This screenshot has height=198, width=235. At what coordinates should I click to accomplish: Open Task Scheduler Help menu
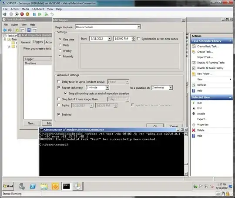(x=32, y=24)
